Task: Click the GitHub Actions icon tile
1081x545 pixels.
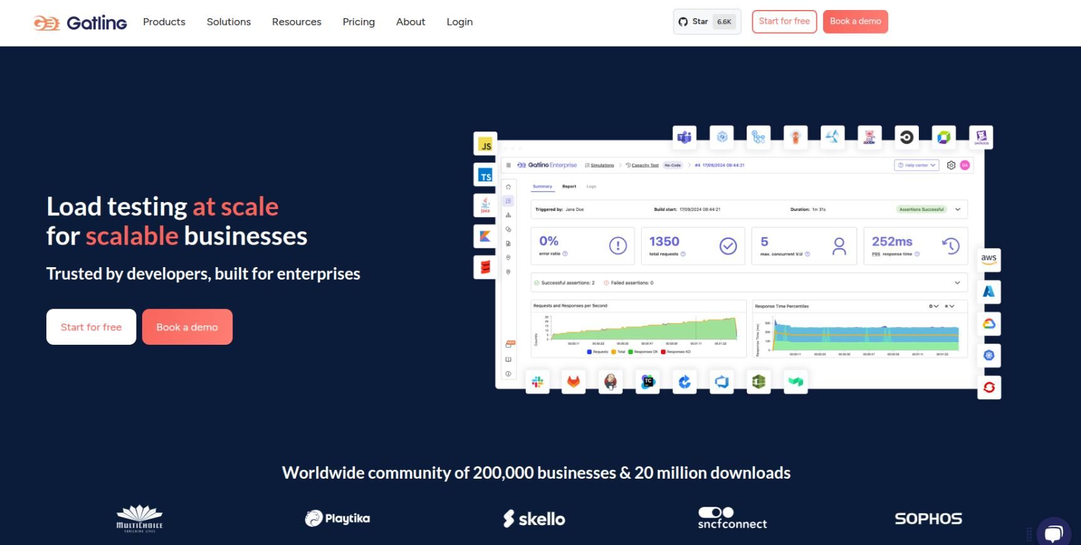Action: pyautogui.click(x=759, y=137)
